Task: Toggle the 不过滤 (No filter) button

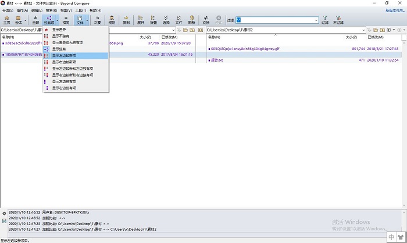Action: (338, 20)
